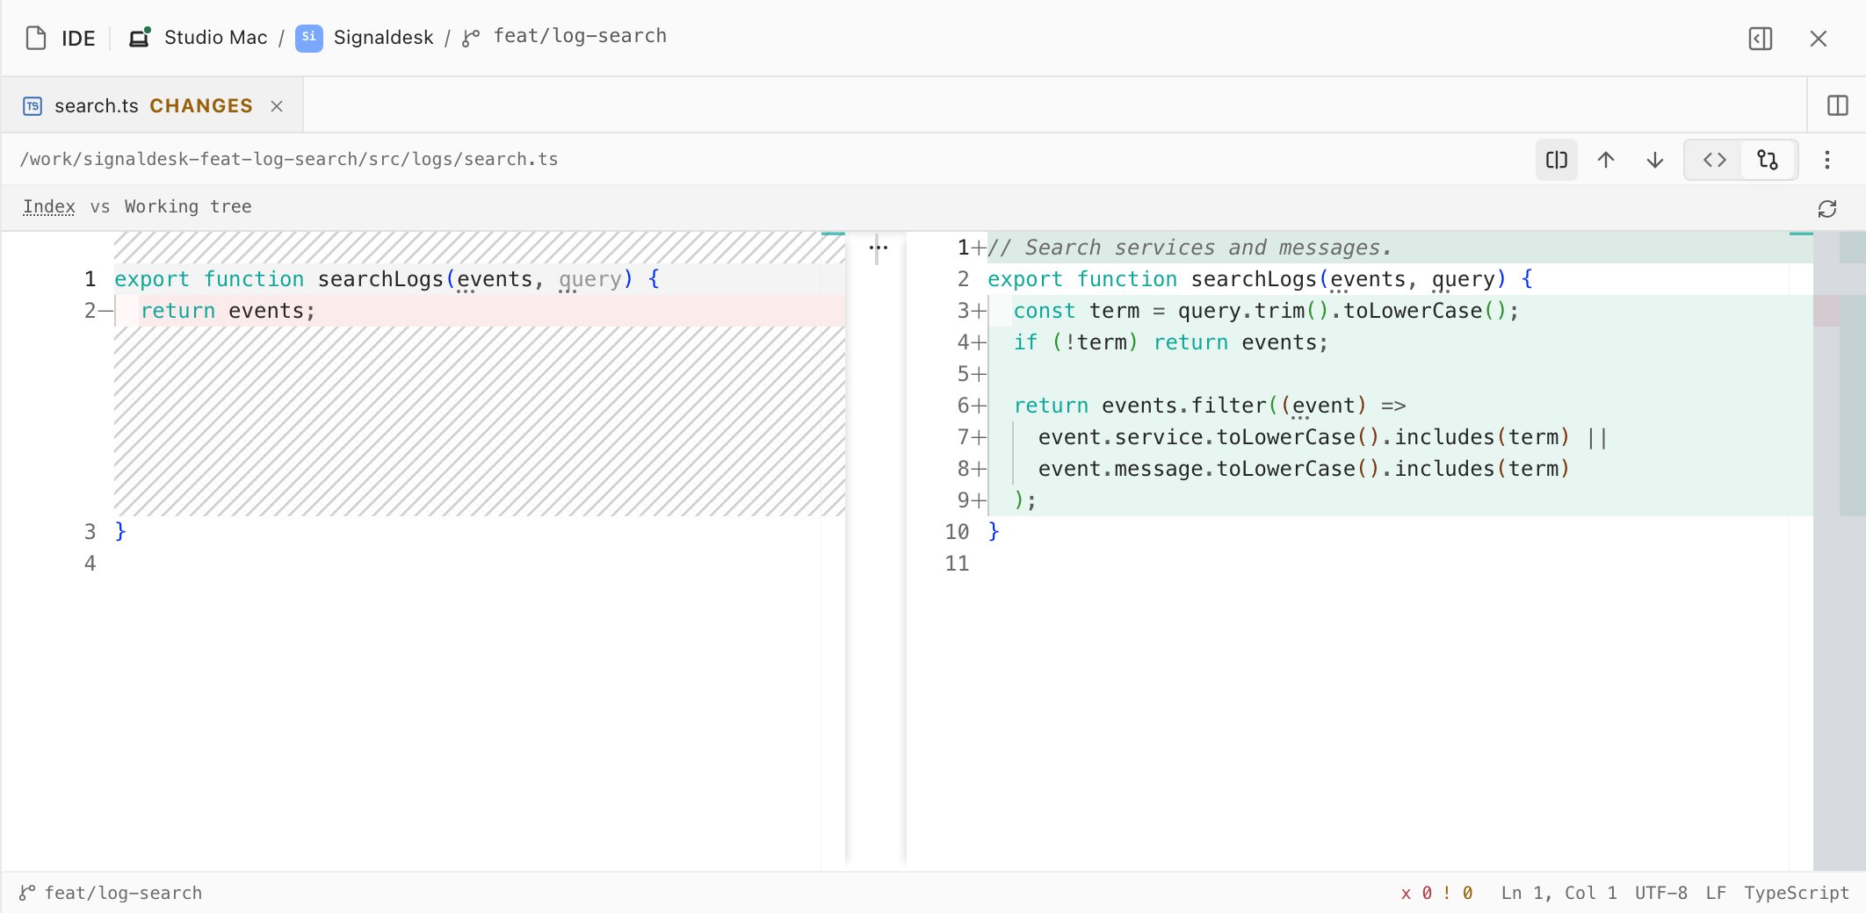Click the branch indicator in status bar
1866x913 pixels.
click(x=111, y=893)
